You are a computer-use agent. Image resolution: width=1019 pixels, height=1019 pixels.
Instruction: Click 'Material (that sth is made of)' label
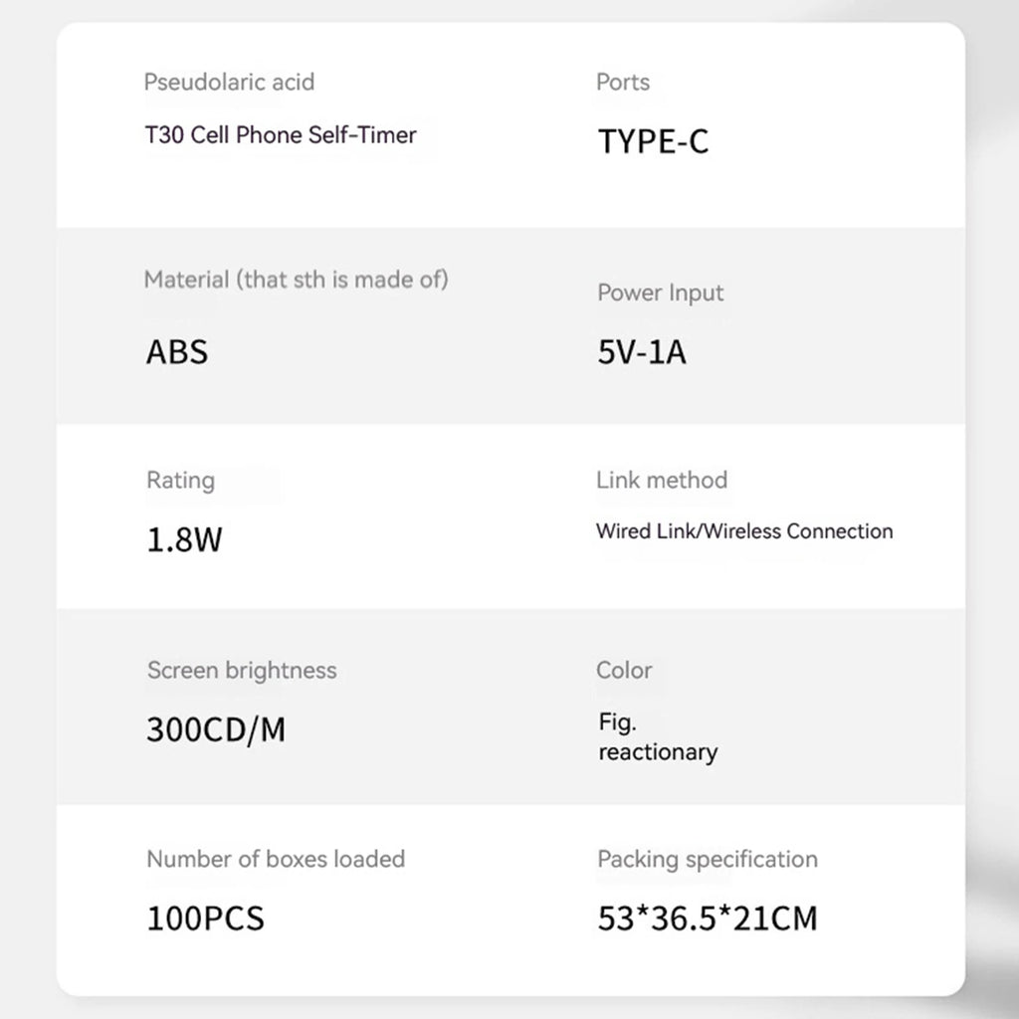[296, 280]
